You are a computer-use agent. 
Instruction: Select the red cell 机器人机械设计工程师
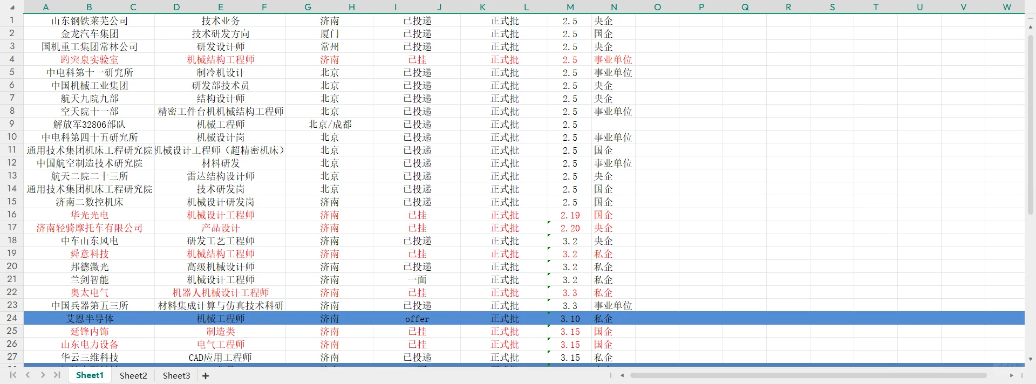tap(221, 293)
